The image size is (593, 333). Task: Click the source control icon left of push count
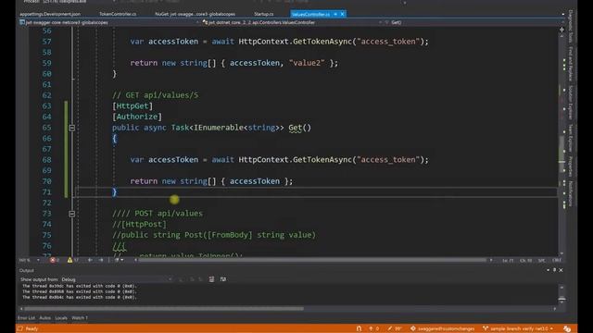tap(359, 329)
